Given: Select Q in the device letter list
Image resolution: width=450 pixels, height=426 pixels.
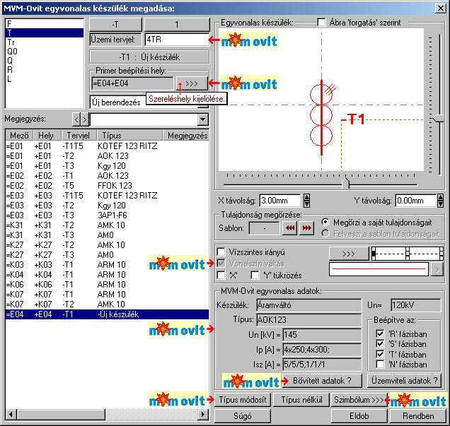Looking at the screenshot, I should [45, 61].
